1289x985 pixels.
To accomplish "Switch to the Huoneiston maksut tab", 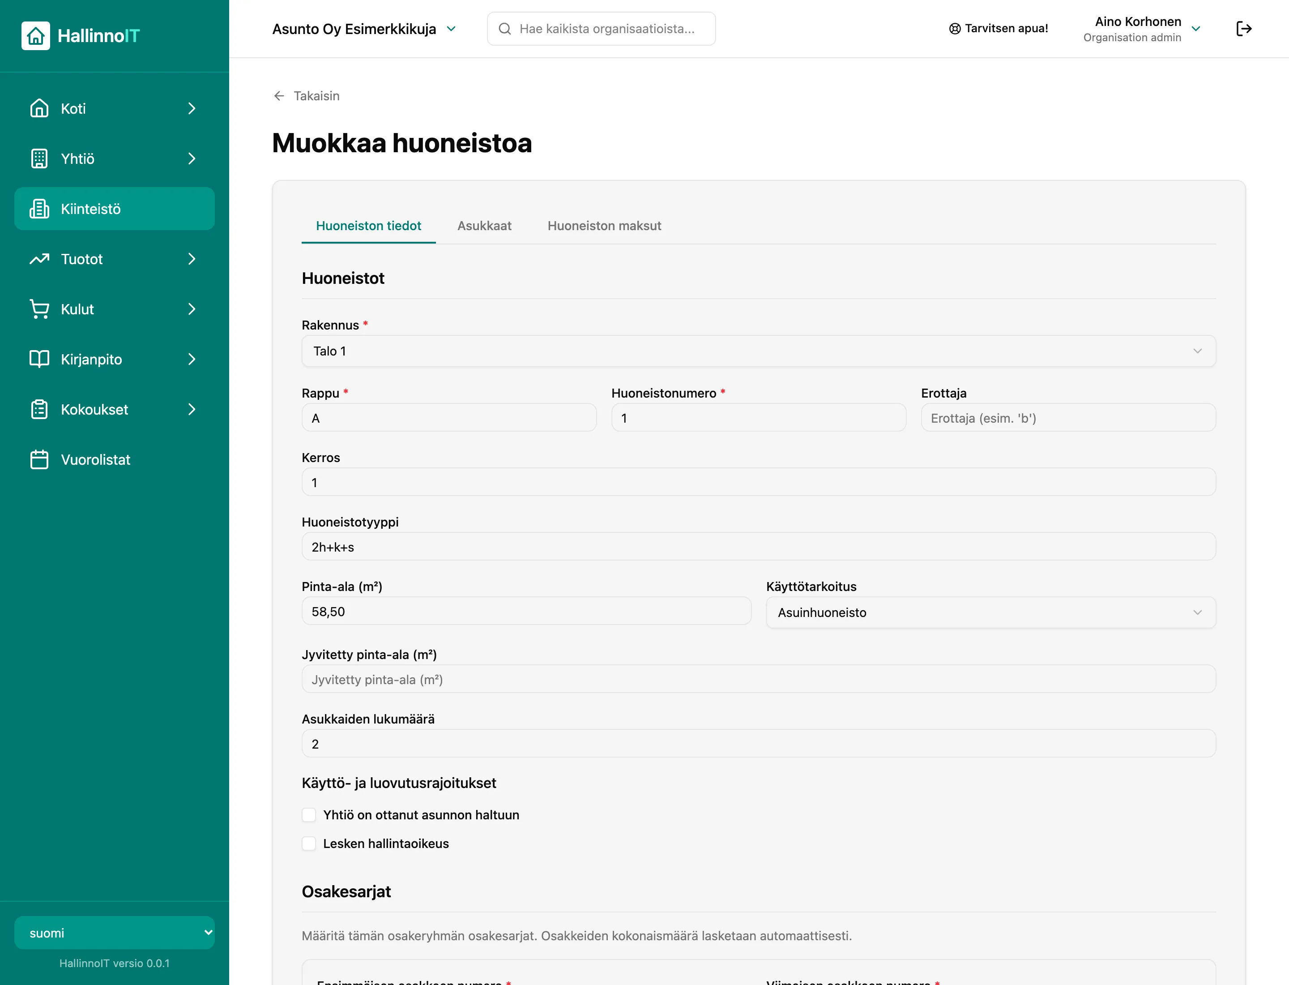I will tap(604, 226).
